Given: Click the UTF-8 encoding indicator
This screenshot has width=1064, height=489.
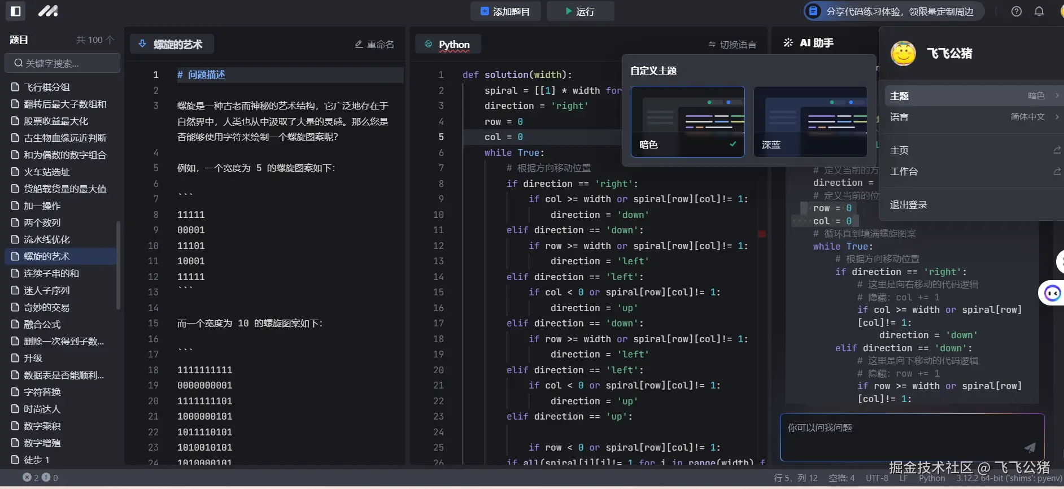Looking at the screenshot, I should (877, 478).
